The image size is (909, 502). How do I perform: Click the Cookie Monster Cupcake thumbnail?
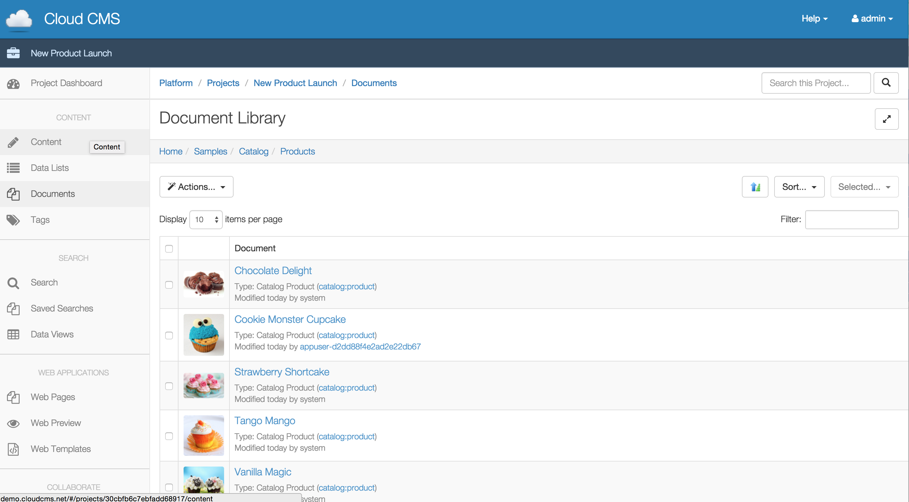(204, 335)
